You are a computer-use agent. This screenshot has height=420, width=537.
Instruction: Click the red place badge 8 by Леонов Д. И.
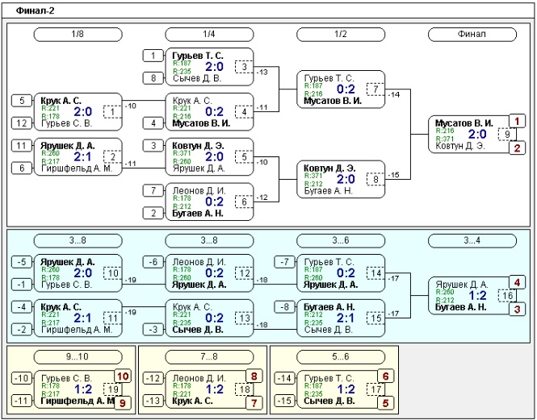pyautogui.click(x=254, y=376)
